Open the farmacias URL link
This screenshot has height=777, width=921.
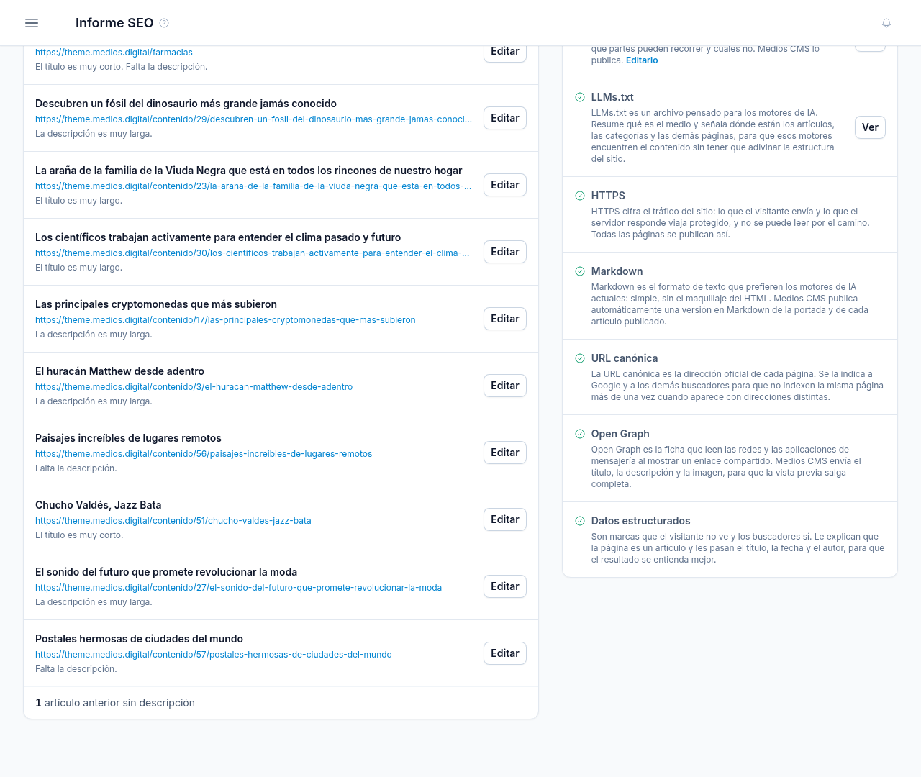(114, 53)
